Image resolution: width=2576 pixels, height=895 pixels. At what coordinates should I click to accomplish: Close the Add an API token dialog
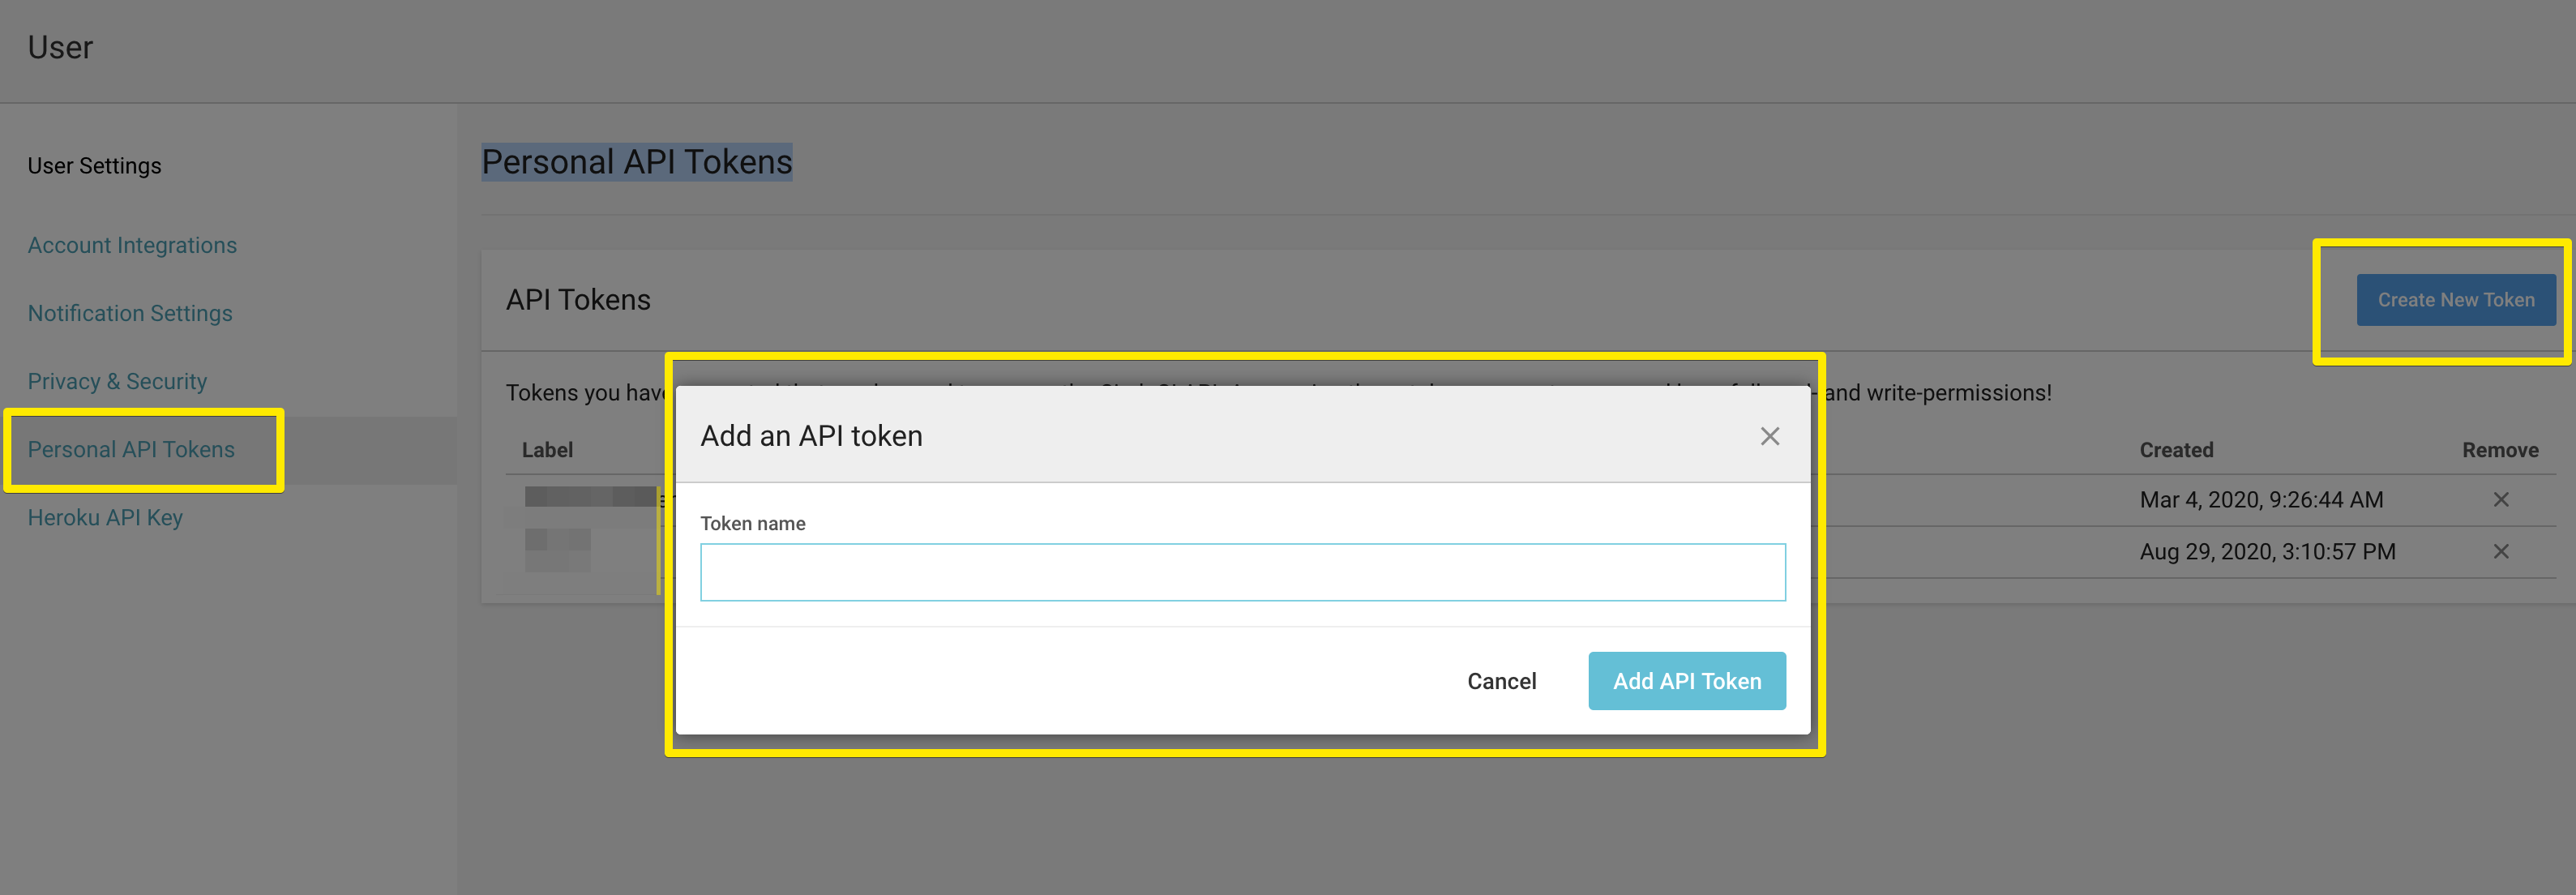tap(1769, 436)
